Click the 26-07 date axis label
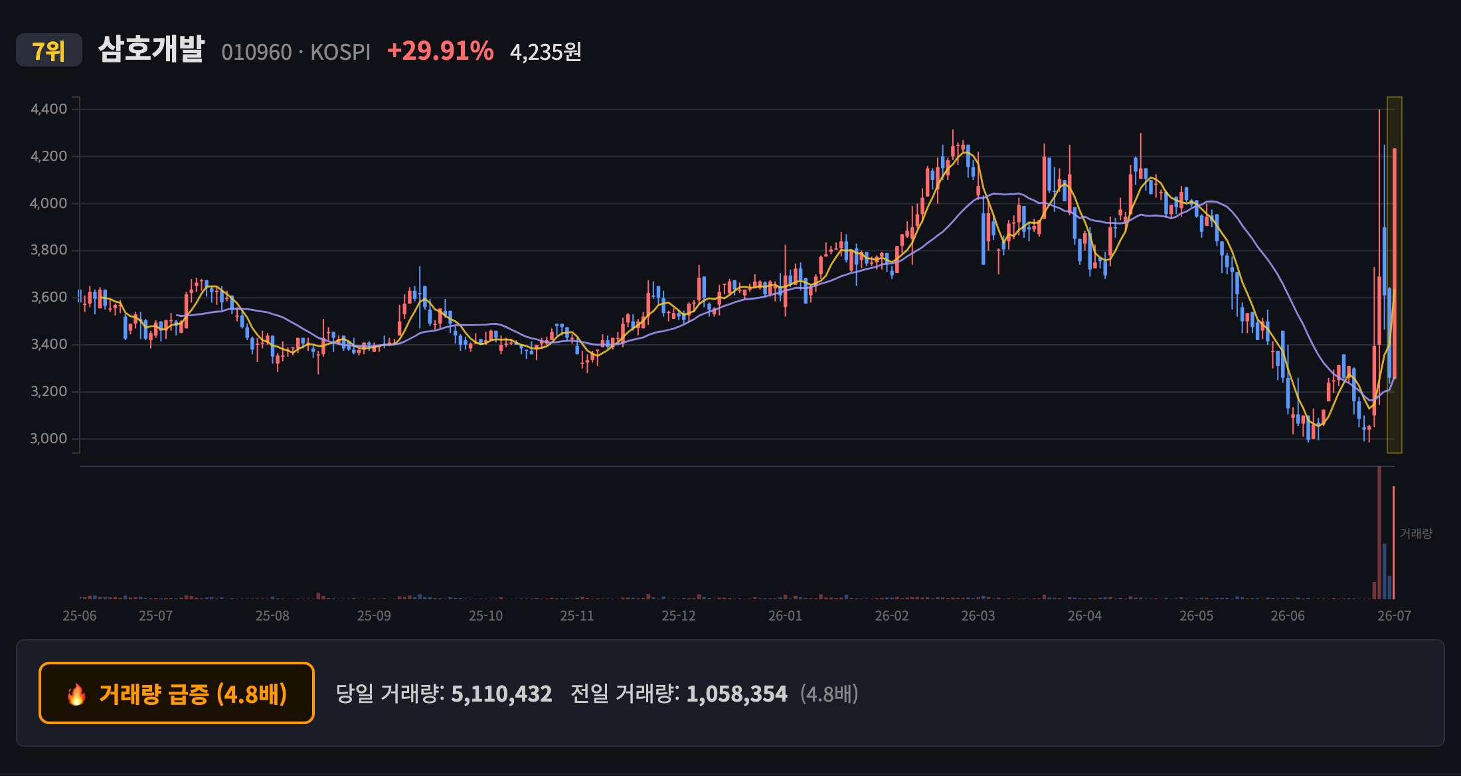 1394,616
